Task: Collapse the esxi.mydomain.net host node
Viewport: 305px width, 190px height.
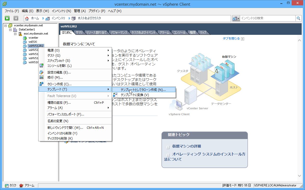Action: (x=15, y=34)
